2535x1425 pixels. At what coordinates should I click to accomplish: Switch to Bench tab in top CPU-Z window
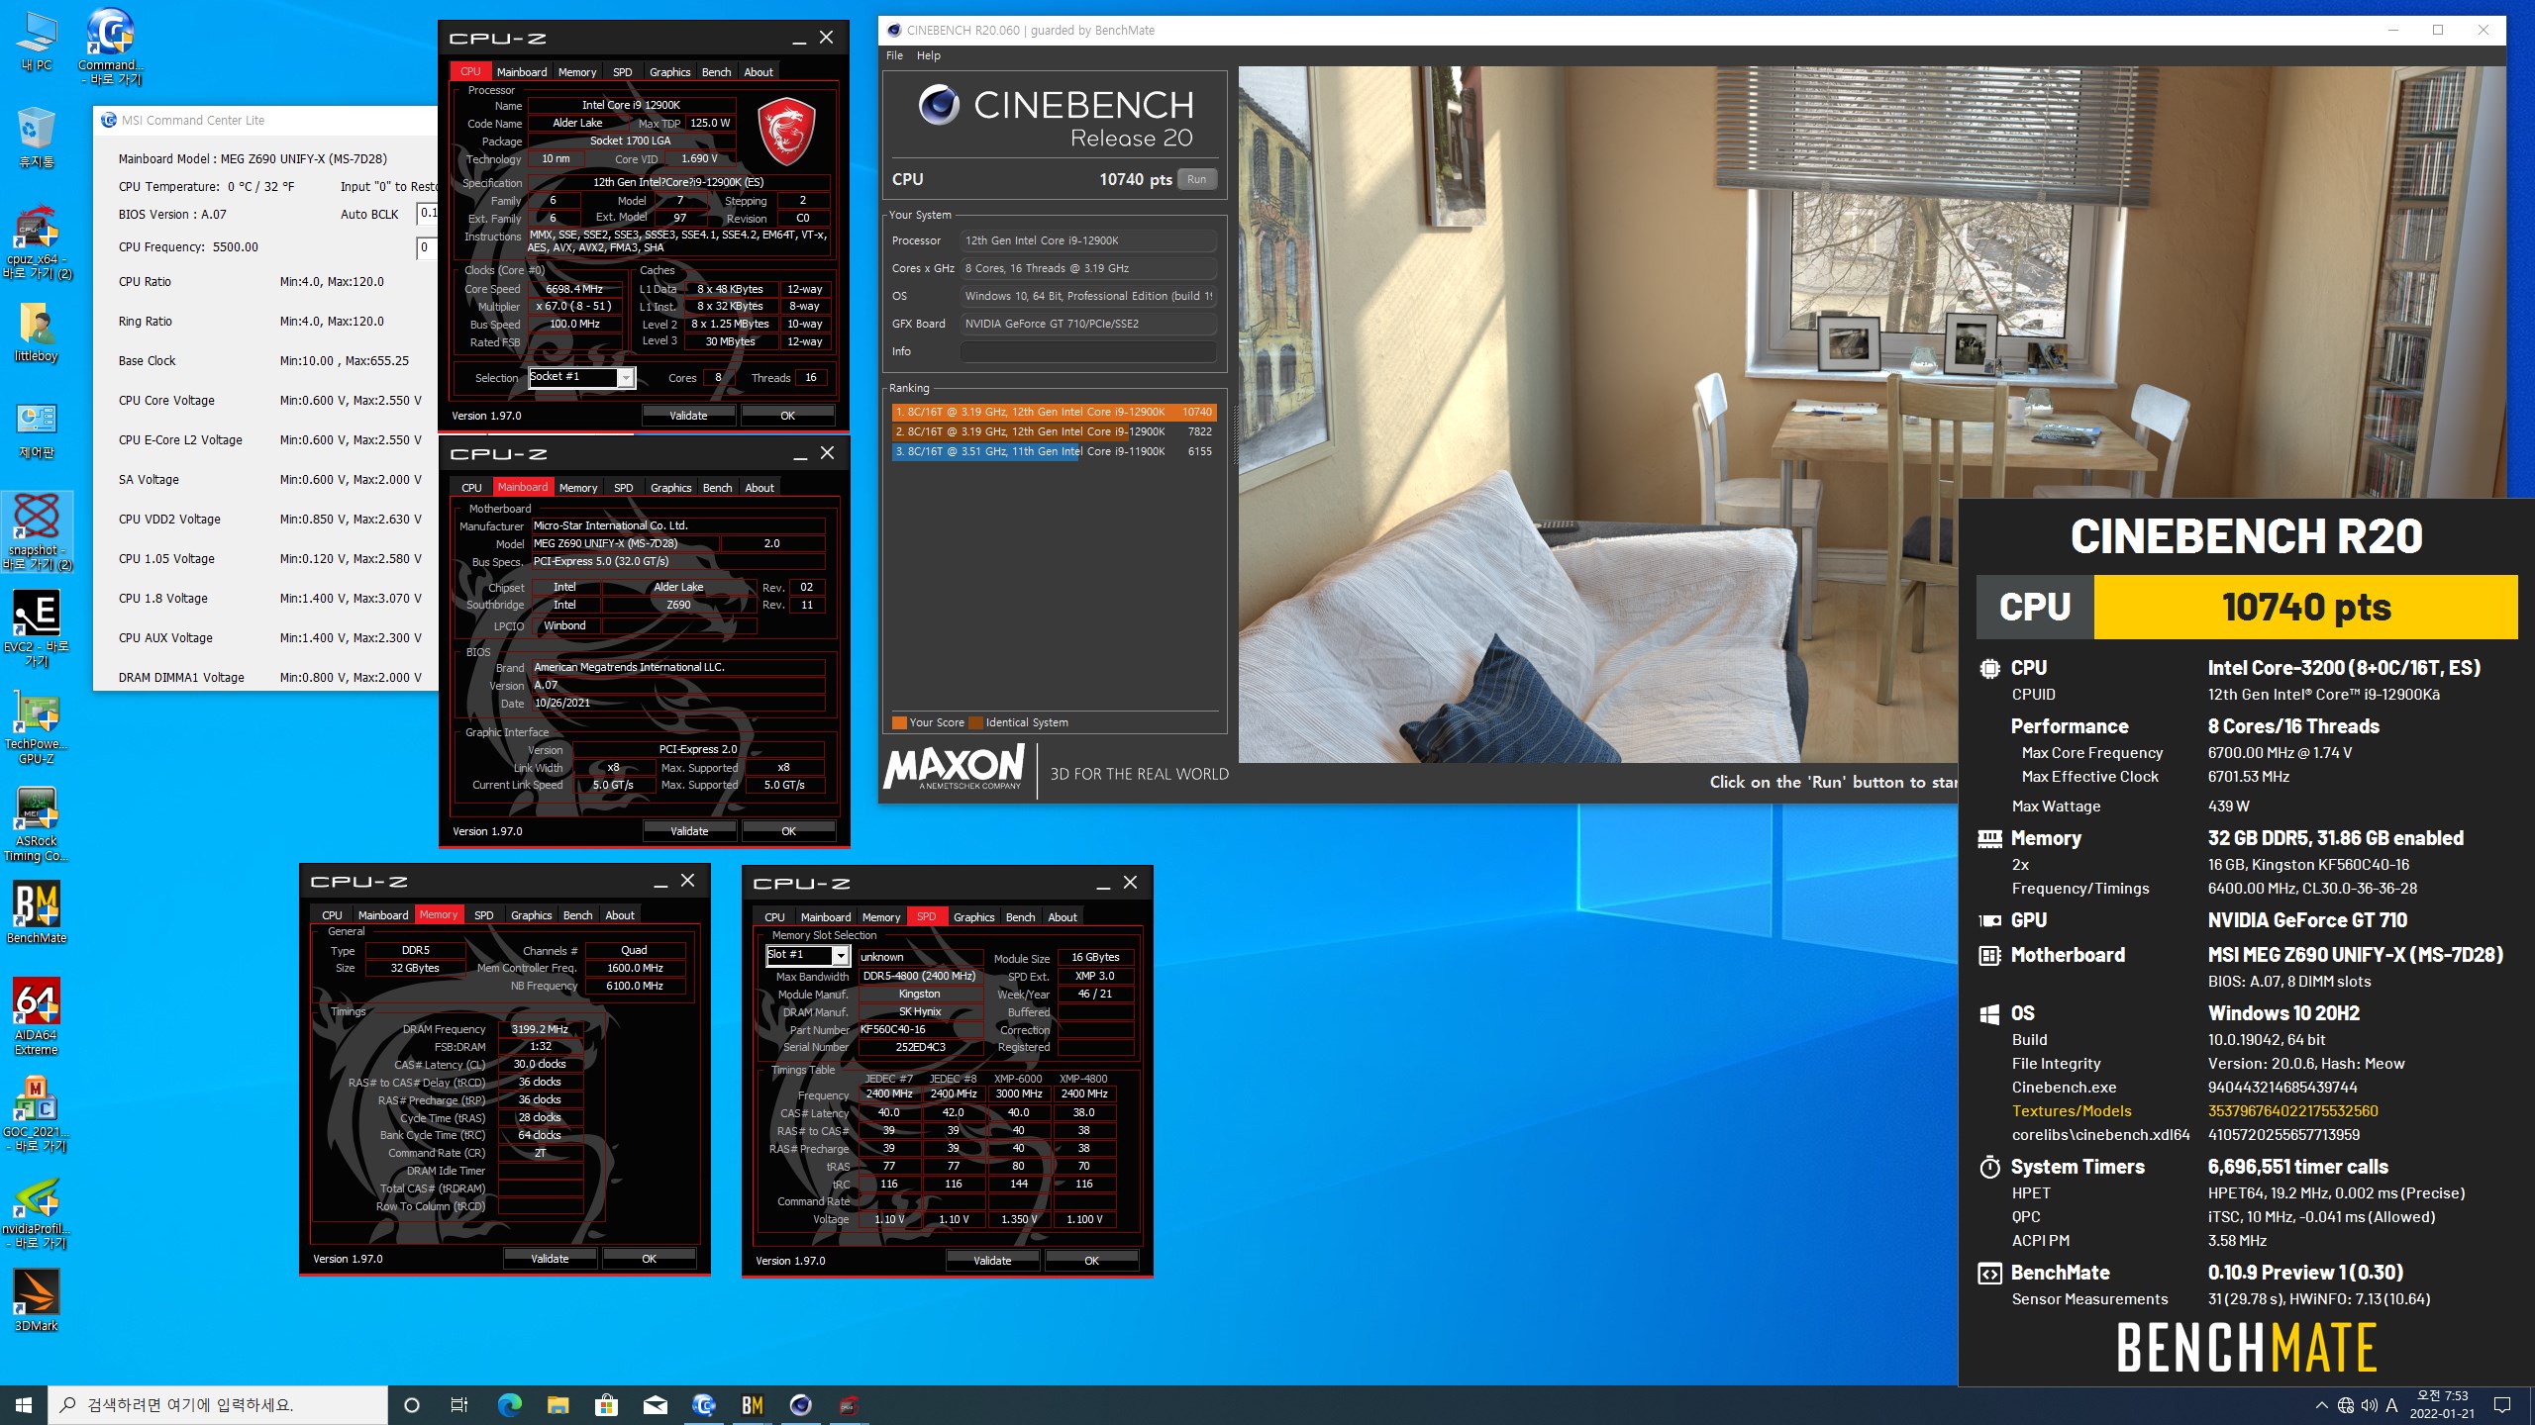tap(716, 72)
